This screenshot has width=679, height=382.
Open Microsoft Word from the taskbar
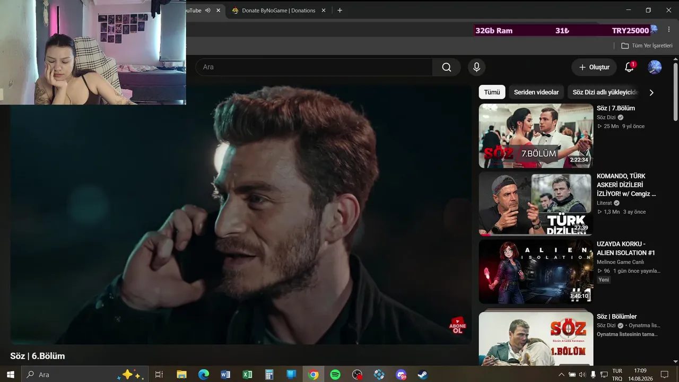(225, 375)
